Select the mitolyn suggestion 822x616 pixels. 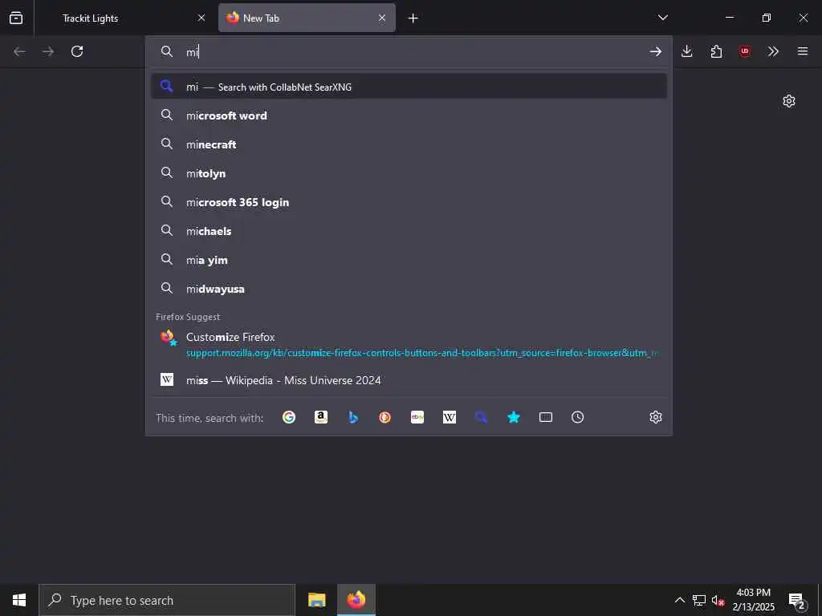(x=409, y=173)
